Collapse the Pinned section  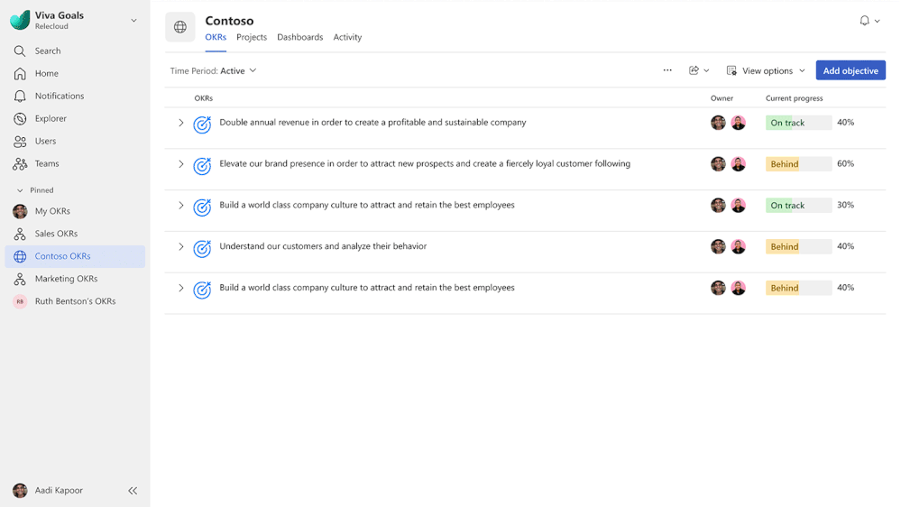[20, 190]
